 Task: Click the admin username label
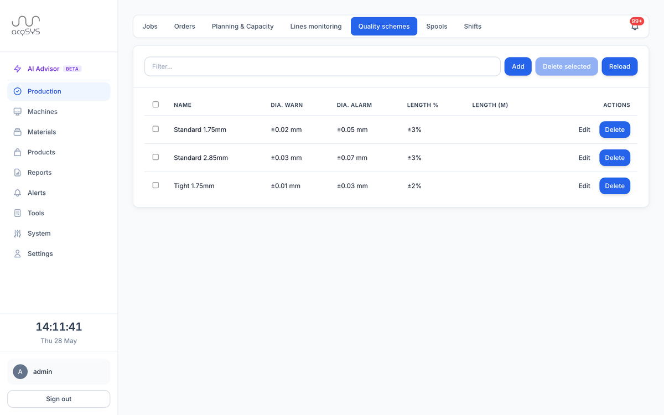point(43,372)
